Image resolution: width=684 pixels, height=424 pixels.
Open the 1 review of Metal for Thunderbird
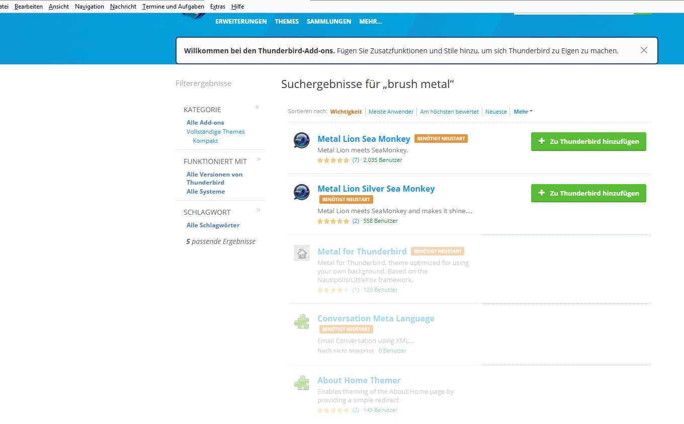[x=356, y=290]
